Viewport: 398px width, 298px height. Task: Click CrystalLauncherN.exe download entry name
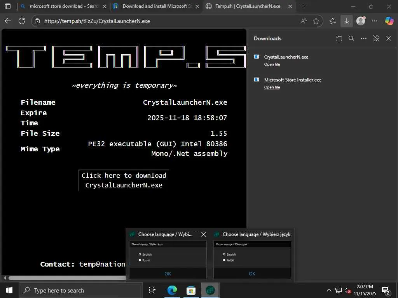(286, 57)
